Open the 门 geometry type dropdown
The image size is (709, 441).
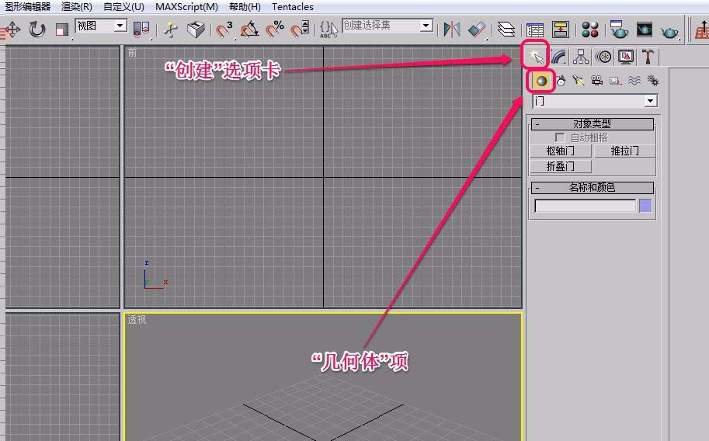pos(651,101)
